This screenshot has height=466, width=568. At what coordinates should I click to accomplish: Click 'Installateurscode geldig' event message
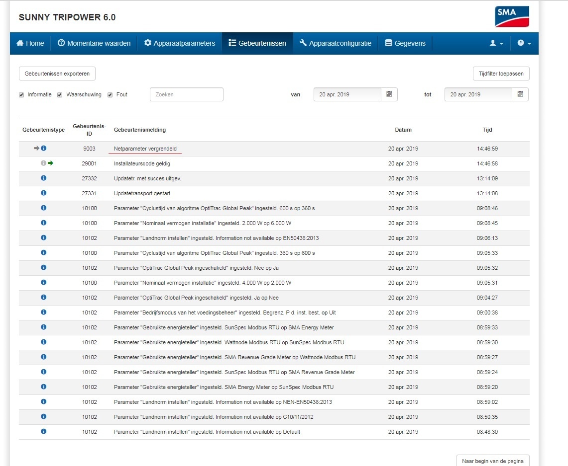tap(142, 163)
